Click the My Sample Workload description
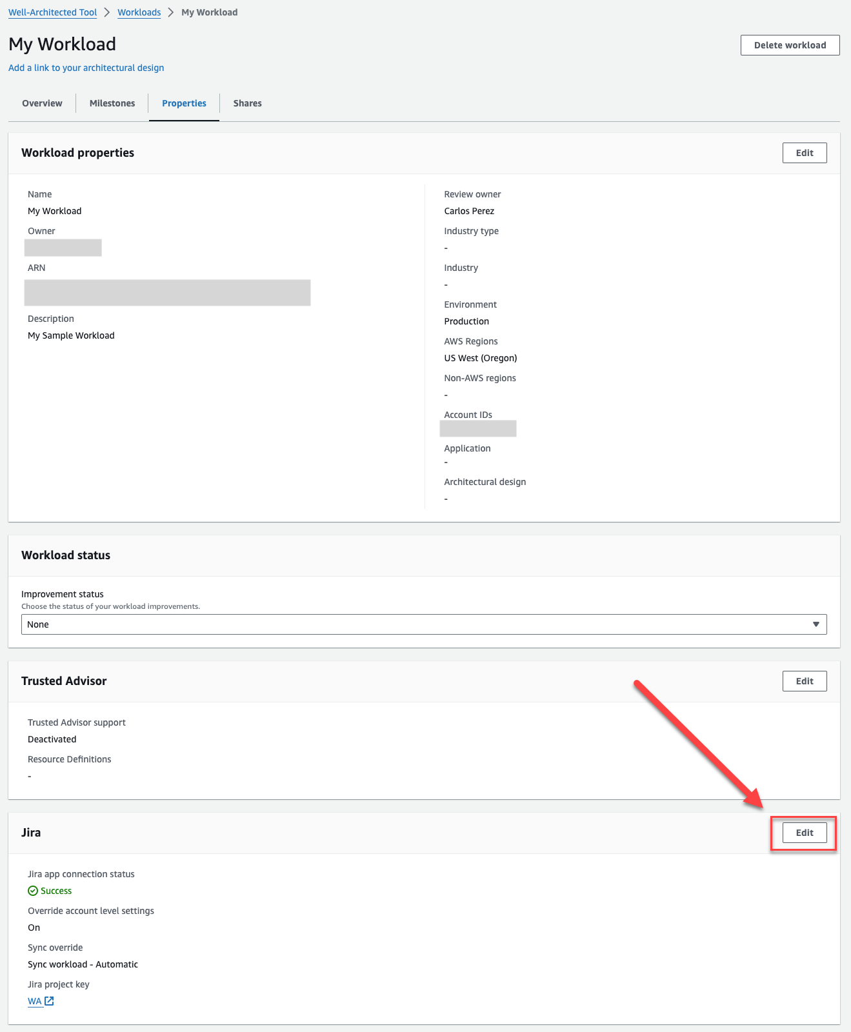851x1032 pixels. coord(71,335)
